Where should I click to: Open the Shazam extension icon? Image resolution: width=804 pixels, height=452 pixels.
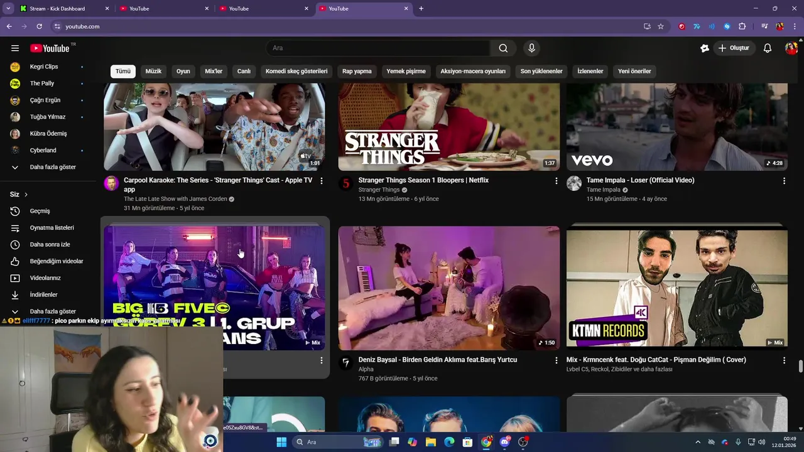click(727, 26)
